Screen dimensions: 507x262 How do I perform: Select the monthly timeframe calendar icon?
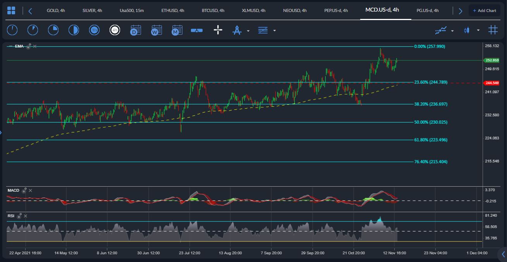[177, 30]
